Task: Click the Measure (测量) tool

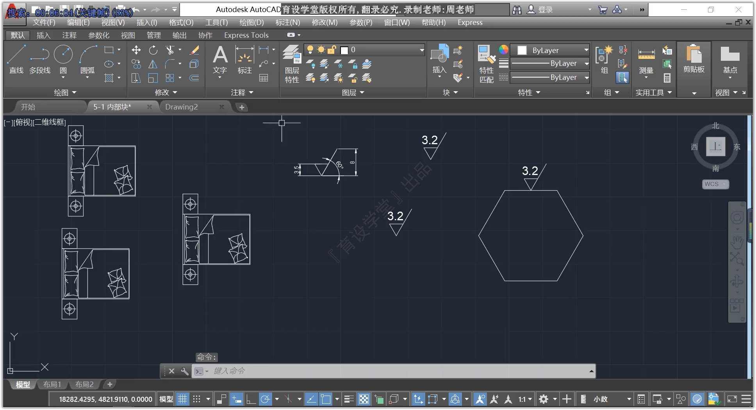Action: (x=646, y=59)
